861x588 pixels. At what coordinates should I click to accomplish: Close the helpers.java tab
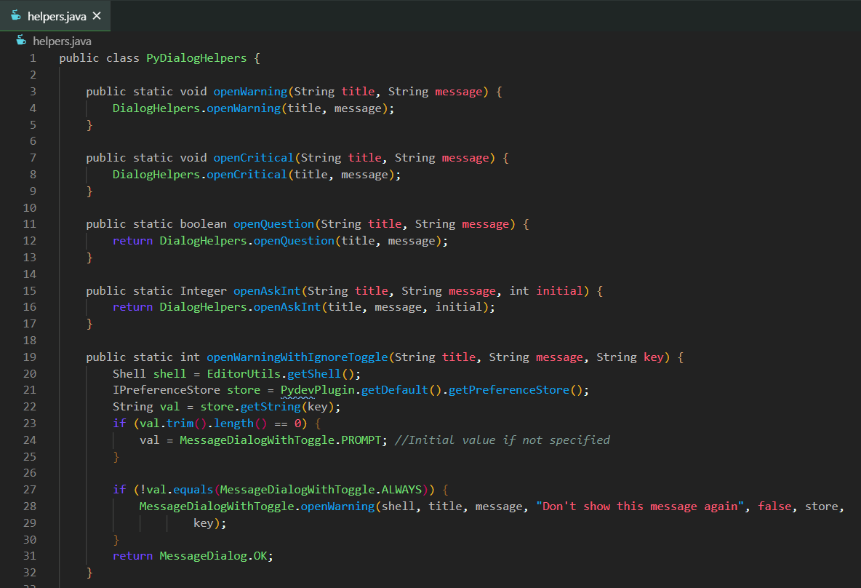(x=97, y=16)
